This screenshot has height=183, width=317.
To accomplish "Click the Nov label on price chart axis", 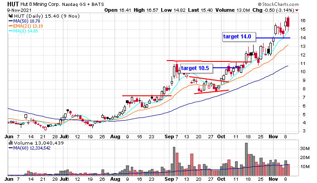I will click(x=273, y=136).
